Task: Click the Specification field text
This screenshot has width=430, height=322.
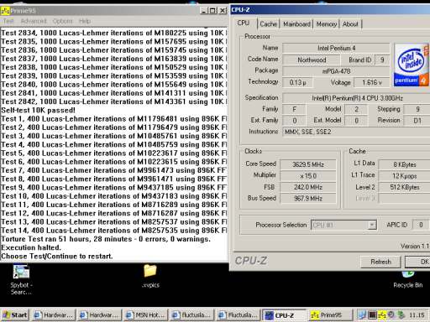Action: point(356,98)
